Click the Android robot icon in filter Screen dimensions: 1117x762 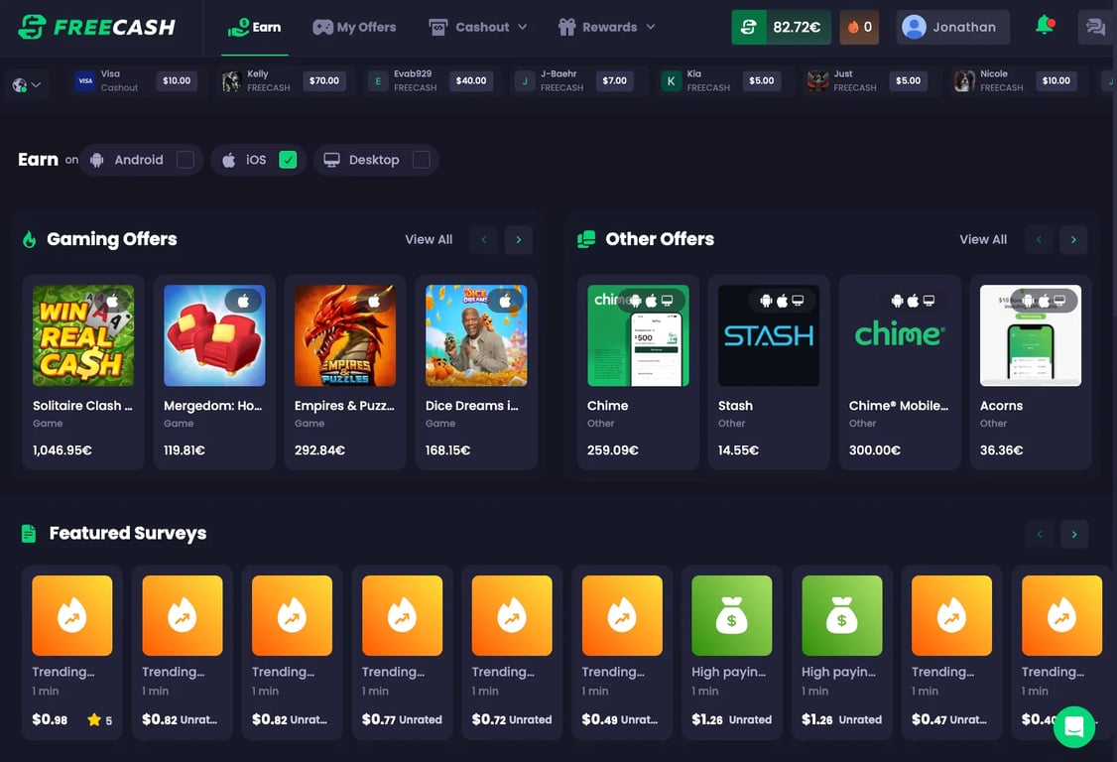(97, 160)
